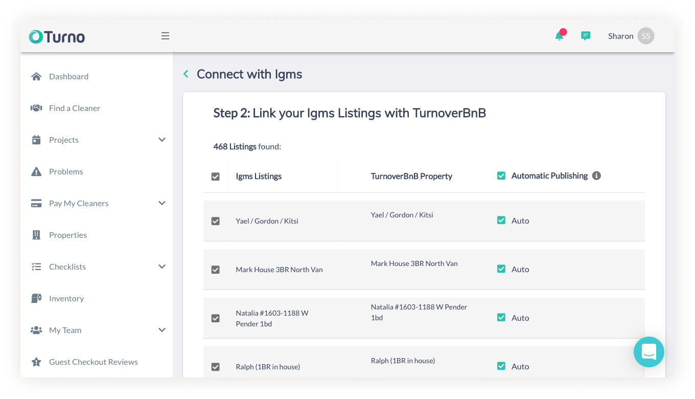
Task: Select TurnoverBnB property Mark House 3BR North Van
Action: click(414, 263)
